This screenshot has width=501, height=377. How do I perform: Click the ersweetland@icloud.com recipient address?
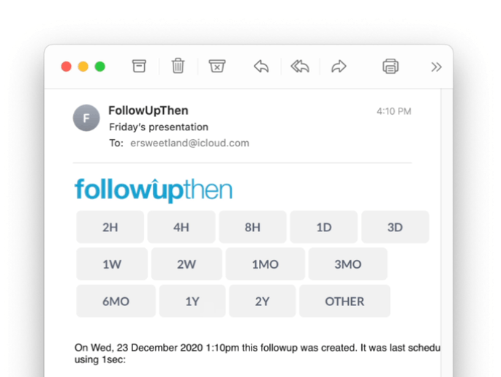click(189, 143)
